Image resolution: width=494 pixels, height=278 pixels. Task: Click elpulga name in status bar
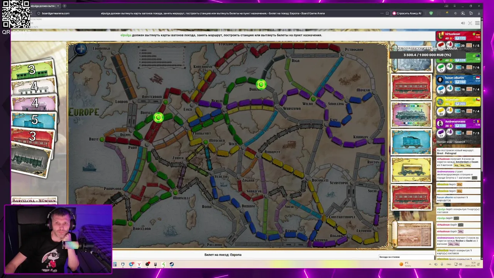[x=126, y=35]
